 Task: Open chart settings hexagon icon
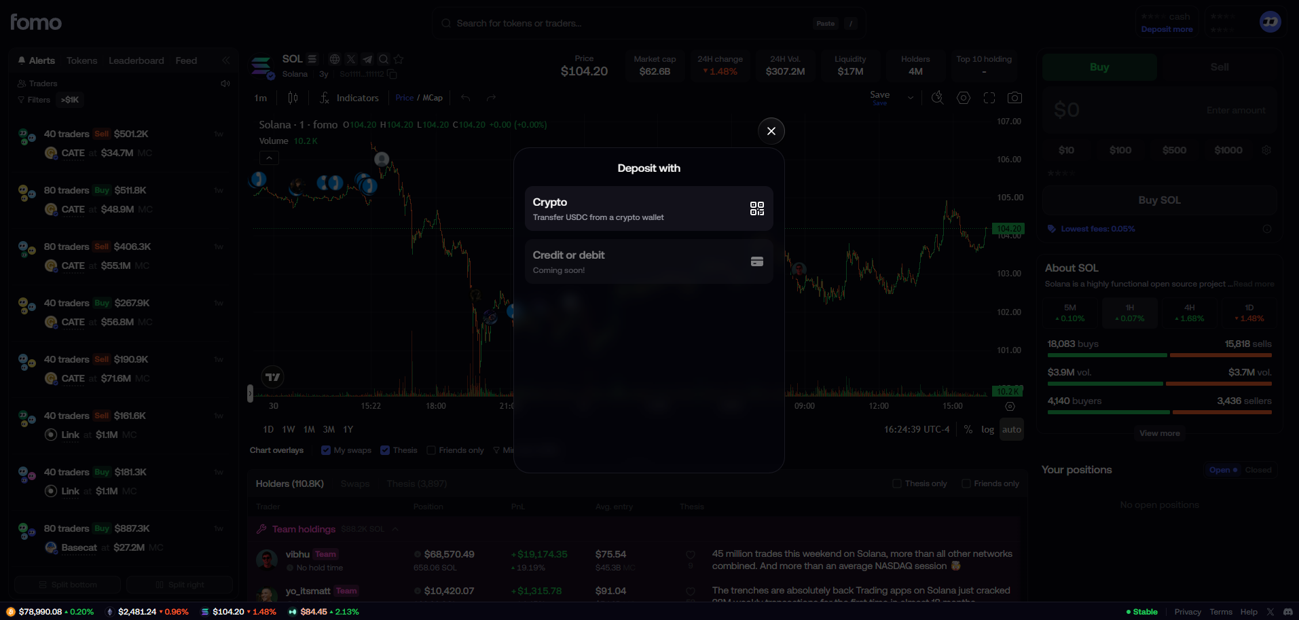tap(963, 98)
